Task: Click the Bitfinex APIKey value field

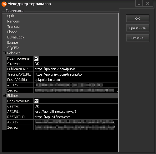Action: pos(76,122)
